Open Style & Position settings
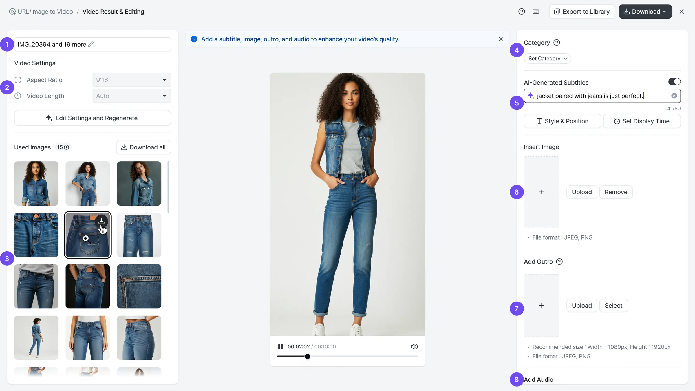The image size is (695, 391). tap(562, 121)
